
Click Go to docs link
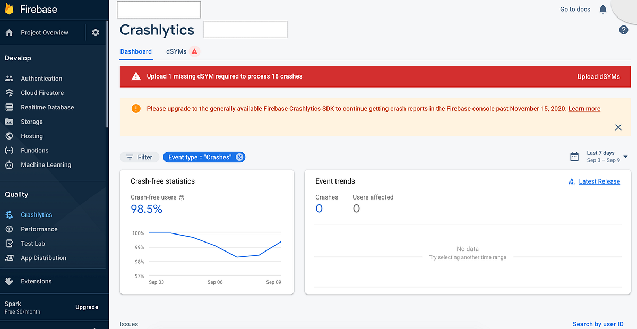coord(575,9)
